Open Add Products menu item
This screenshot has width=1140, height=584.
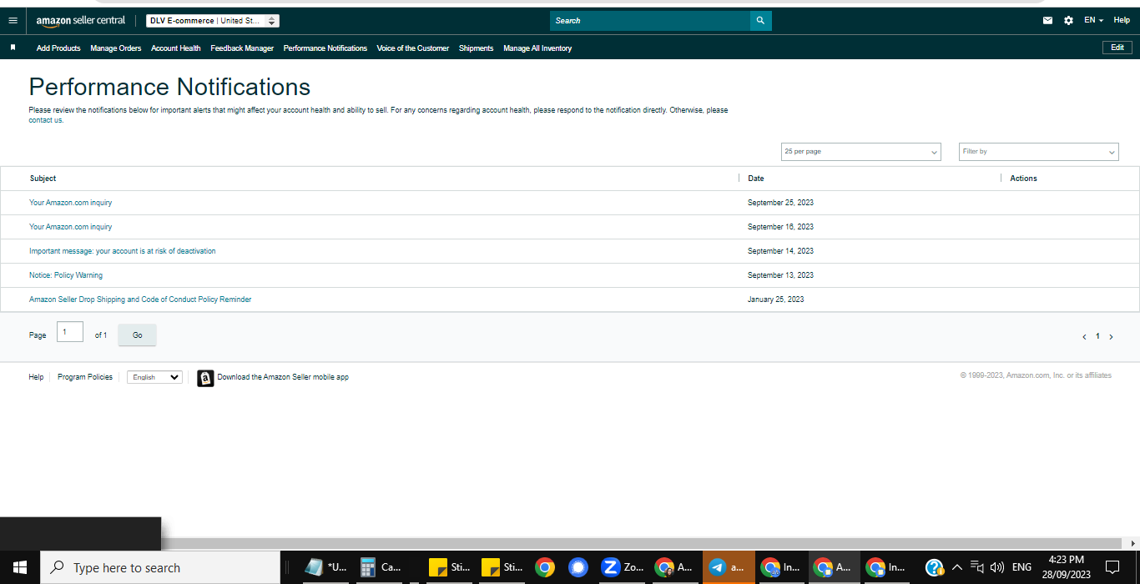[x=58, y=48]
